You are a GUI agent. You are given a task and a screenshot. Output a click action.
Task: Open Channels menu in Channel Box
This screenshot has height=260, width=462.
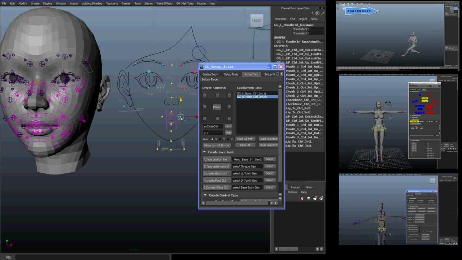pos(280,19)
